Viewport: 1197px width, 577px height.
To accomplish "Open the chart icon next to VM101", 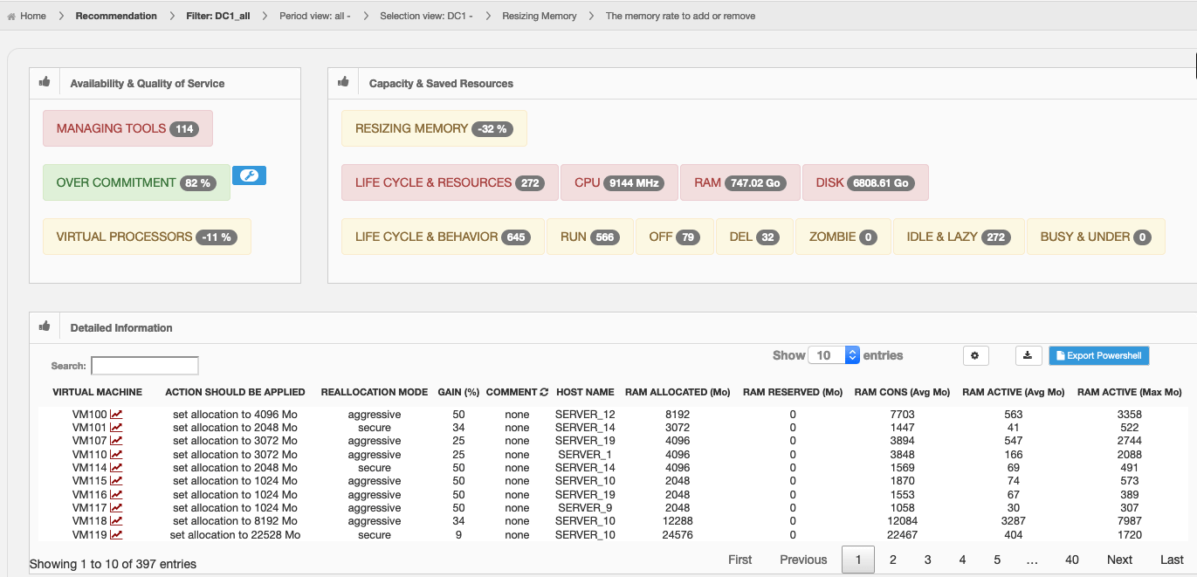I will [116, 428].
